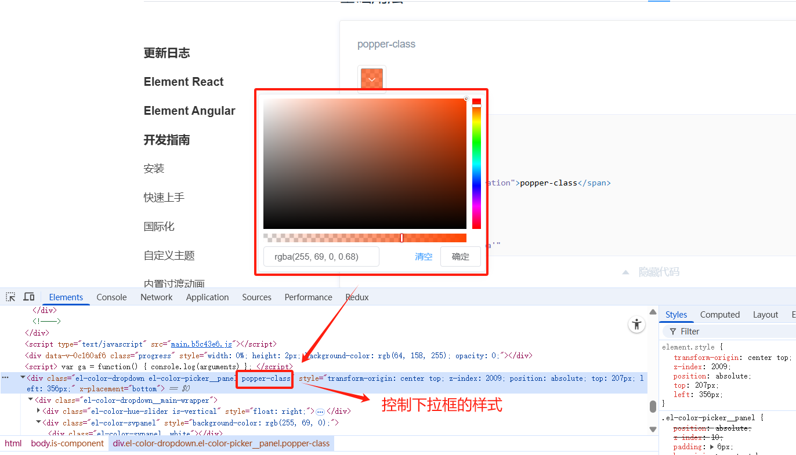The image size is (796, 455).
Task: Toggle the device toolbar icon
Action: click(28, 297)
